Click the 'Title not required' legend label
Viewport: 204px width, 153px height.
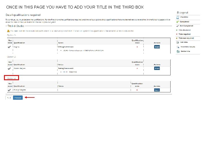[x=186, y=38]
